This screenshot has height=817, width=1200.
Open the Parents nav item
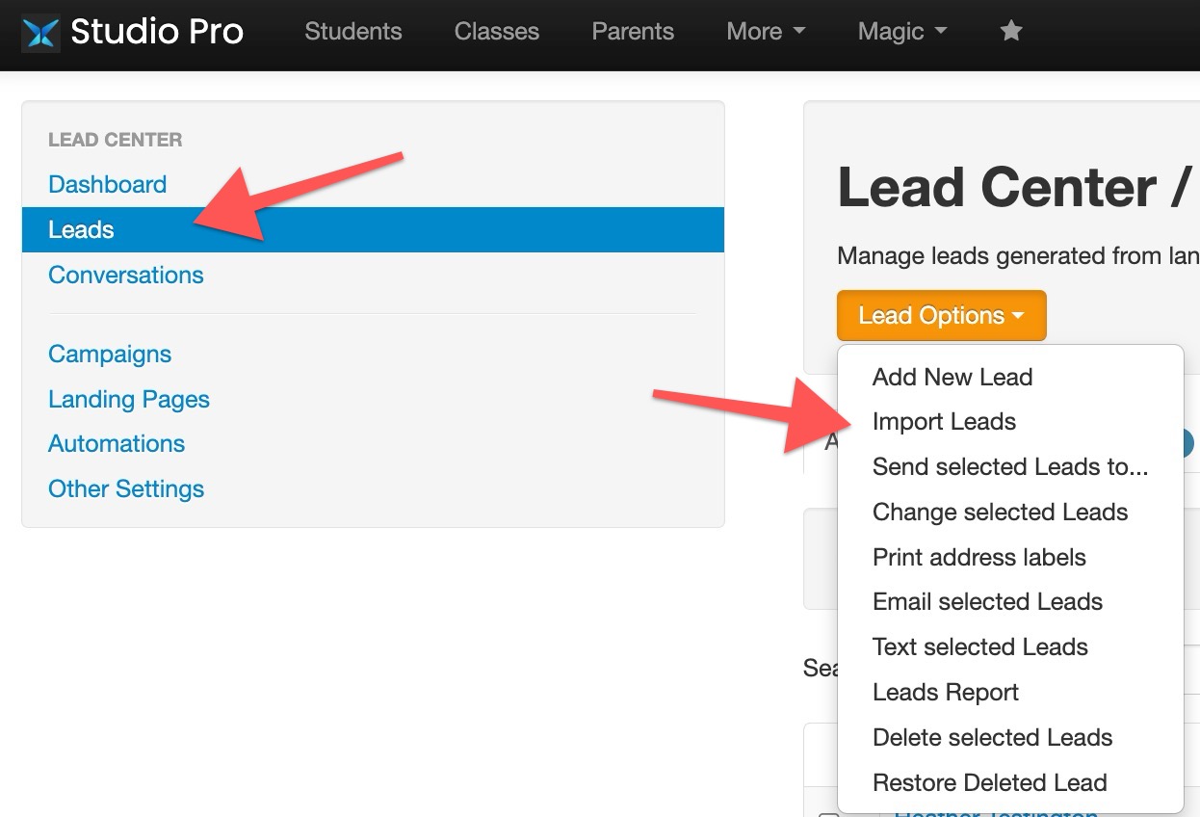tap(633, 32)
